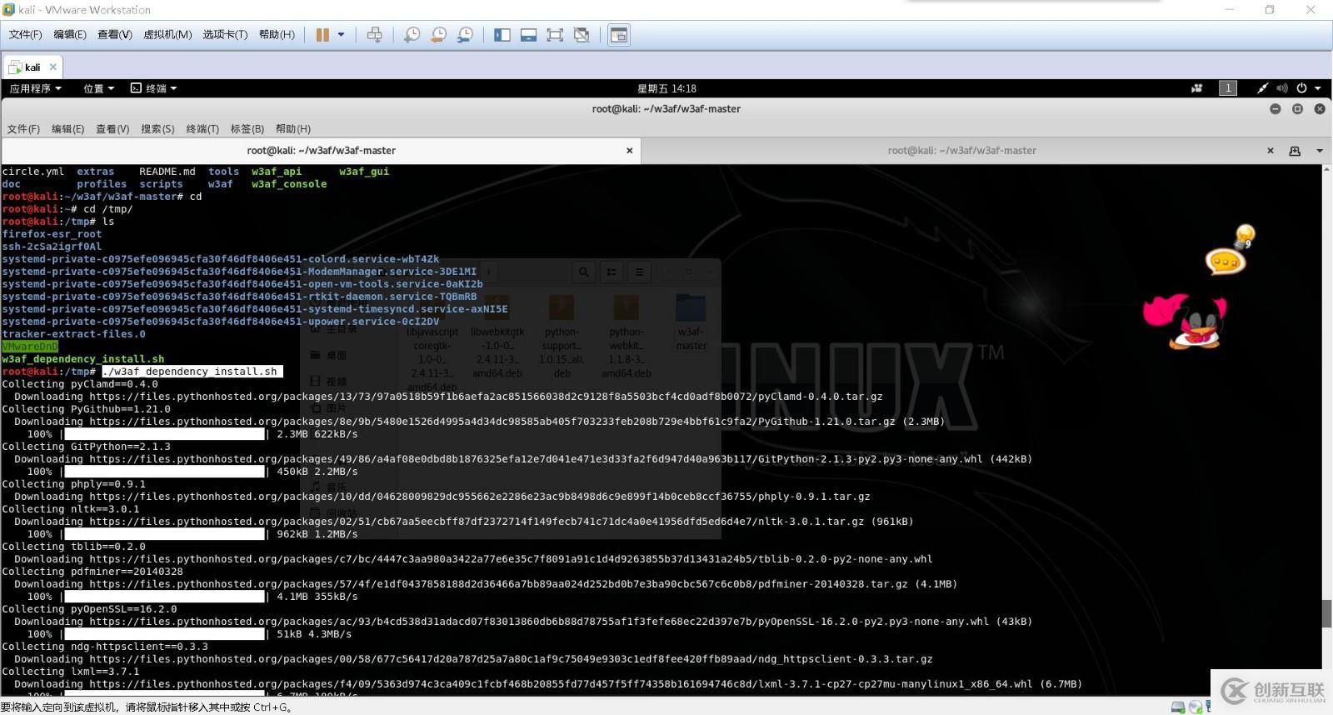Open the snapshot manager wrench-clock icon

coord(465,35)
